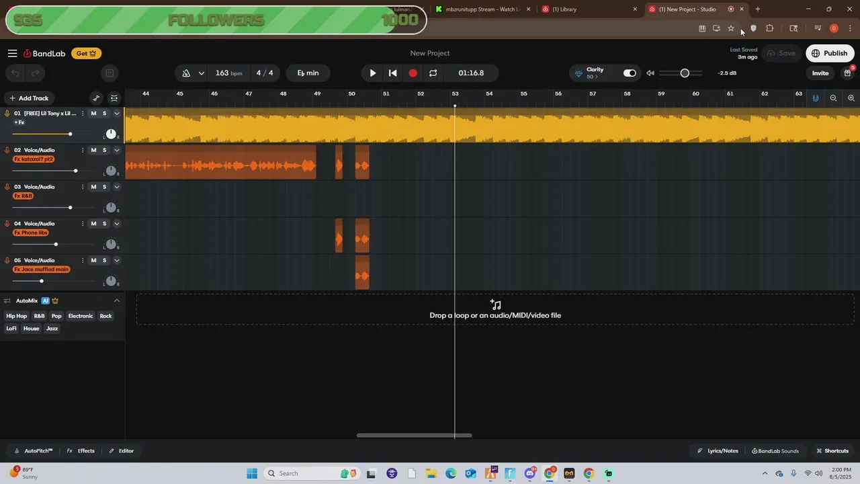Mute track 04 Voice/Audio
The image size is (860, 484).
(93, 224)
